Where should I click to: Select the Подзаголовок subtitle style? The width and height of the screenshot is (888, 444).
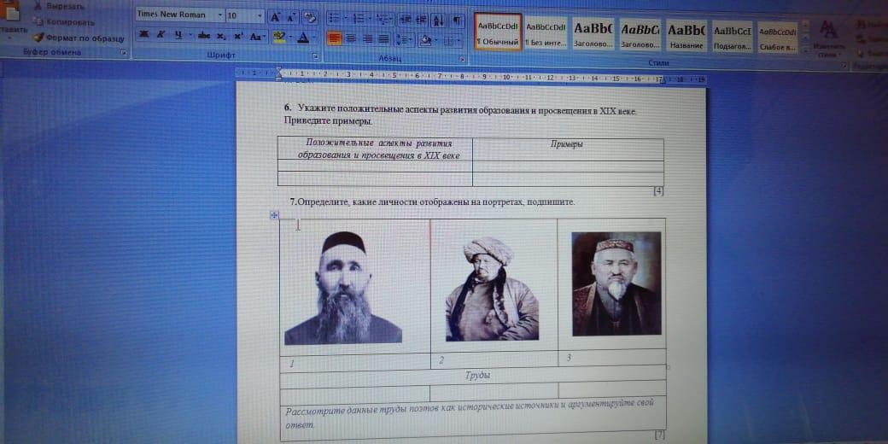pyautogui.click(x=733, y=36)
